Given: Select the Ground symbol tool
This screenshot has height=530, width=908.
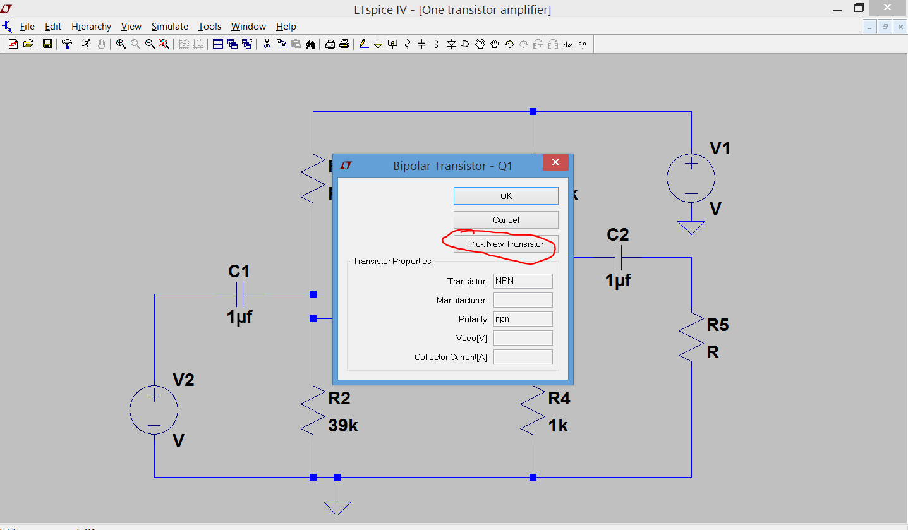Looking at the screenshot, I should 378,44.
